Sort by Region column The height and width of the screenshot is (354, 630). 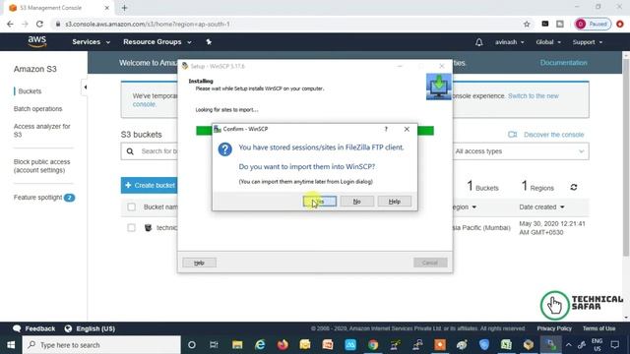point(464,207)
